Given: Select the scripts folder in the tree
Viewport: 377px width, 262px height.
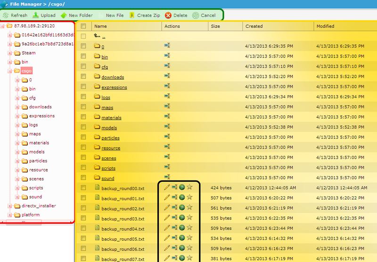Looking at the screenshot, I should (x=36, y=188).
